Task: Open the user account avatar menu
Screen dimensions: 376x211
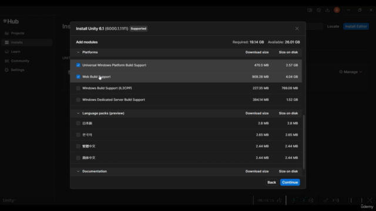Action: click(337, 10)
